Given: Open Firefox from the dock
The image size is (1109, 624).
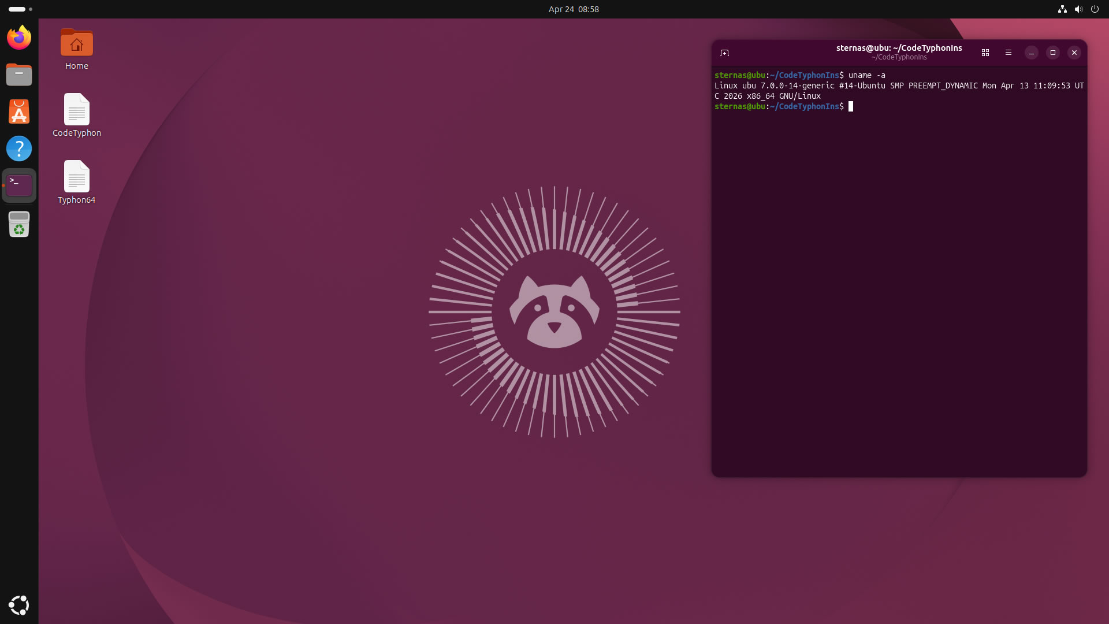Looking at the screenshot, I should (19, 38).
